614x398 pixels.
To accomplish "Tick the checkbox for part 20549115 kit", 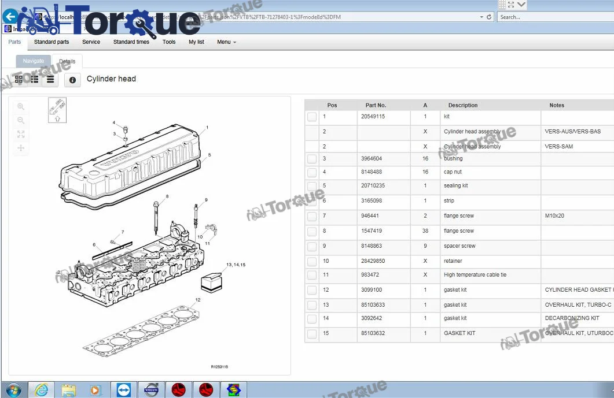I will 312,117.
